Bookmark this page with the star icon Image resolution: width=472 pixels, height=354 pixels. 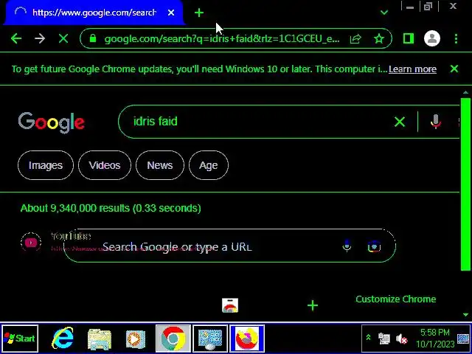(378, 38)
